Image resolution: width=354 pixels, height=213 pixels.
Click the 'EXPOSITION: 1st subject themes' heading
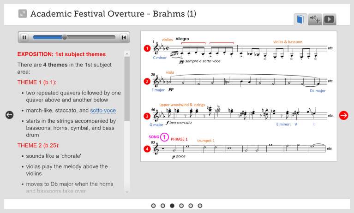(x=61, y=54)
